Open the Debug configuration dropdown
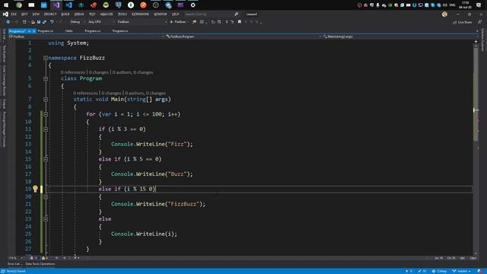 [78, 22]
